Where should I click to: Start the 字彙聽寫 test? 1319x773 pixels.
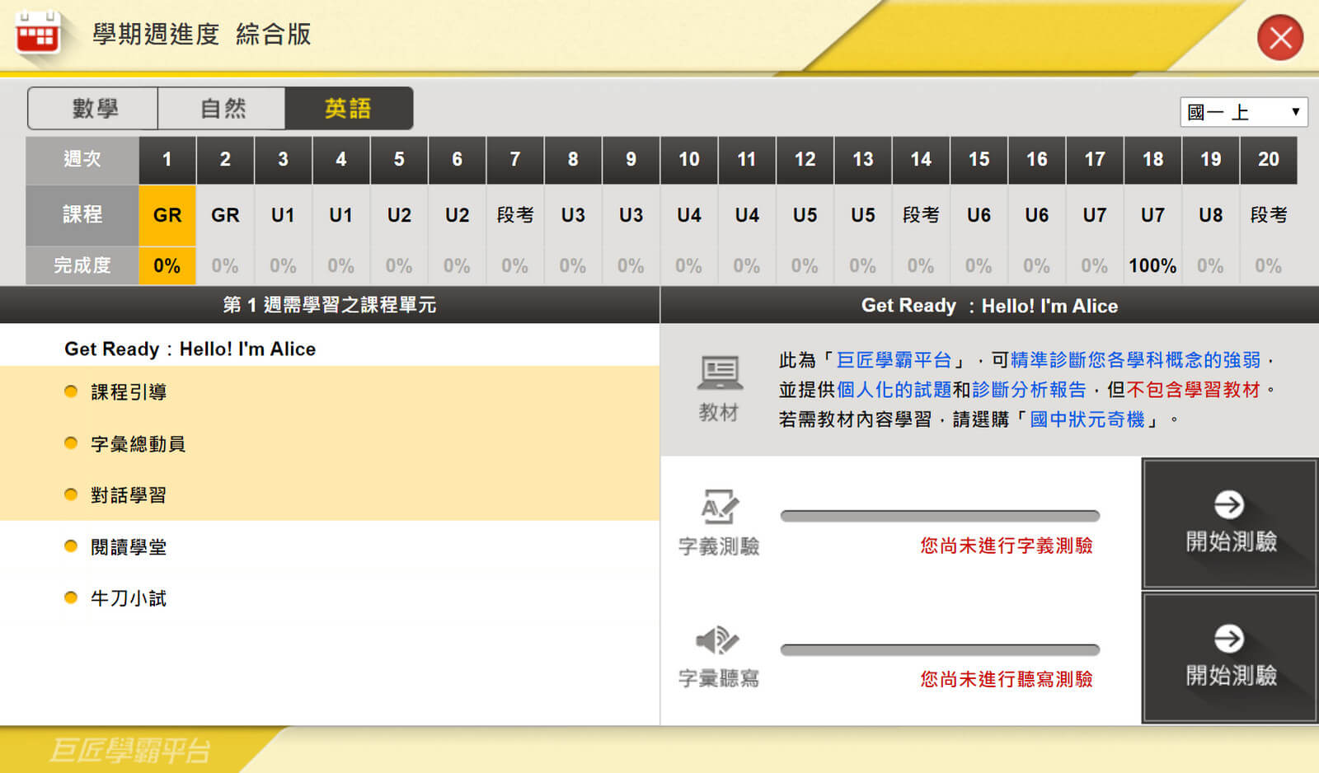pos(1230,658)
